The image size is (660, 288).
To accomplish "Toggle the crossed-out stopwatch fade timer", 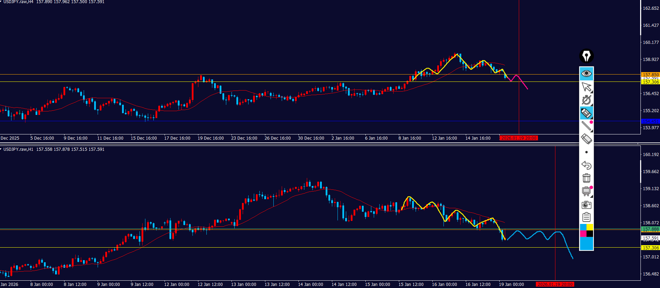I will 586,100.
